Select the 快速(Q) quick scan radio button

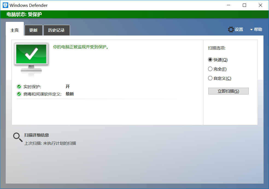tap(210, 60)
